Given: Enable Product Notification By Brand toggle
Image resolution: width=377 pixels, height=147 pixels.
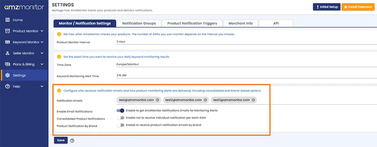Looking at the screenshot, I should [120, 125].
